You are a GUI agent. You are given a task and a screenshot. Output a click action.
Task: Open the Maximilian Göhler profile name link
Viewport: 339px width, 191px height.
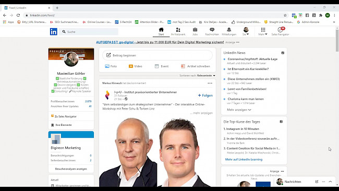pos(71,74)
